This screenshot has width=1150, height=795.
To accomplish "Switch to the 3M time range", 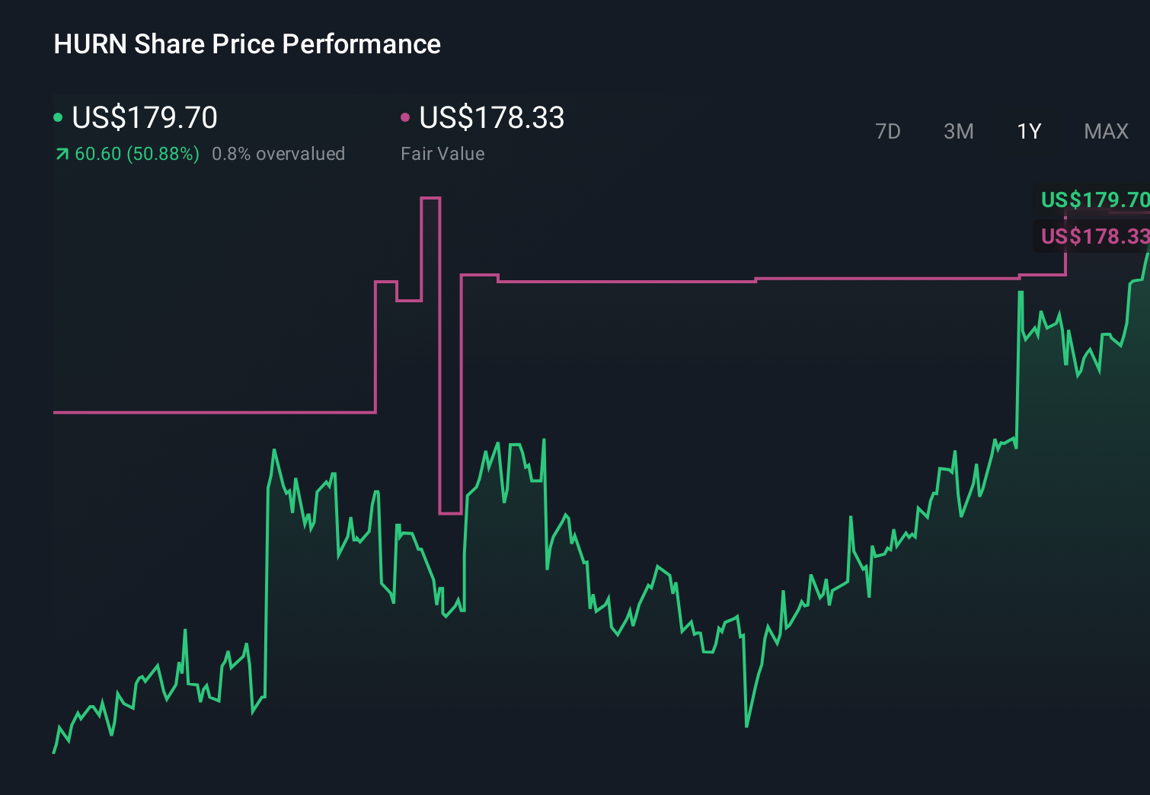I will click(958, 131).
